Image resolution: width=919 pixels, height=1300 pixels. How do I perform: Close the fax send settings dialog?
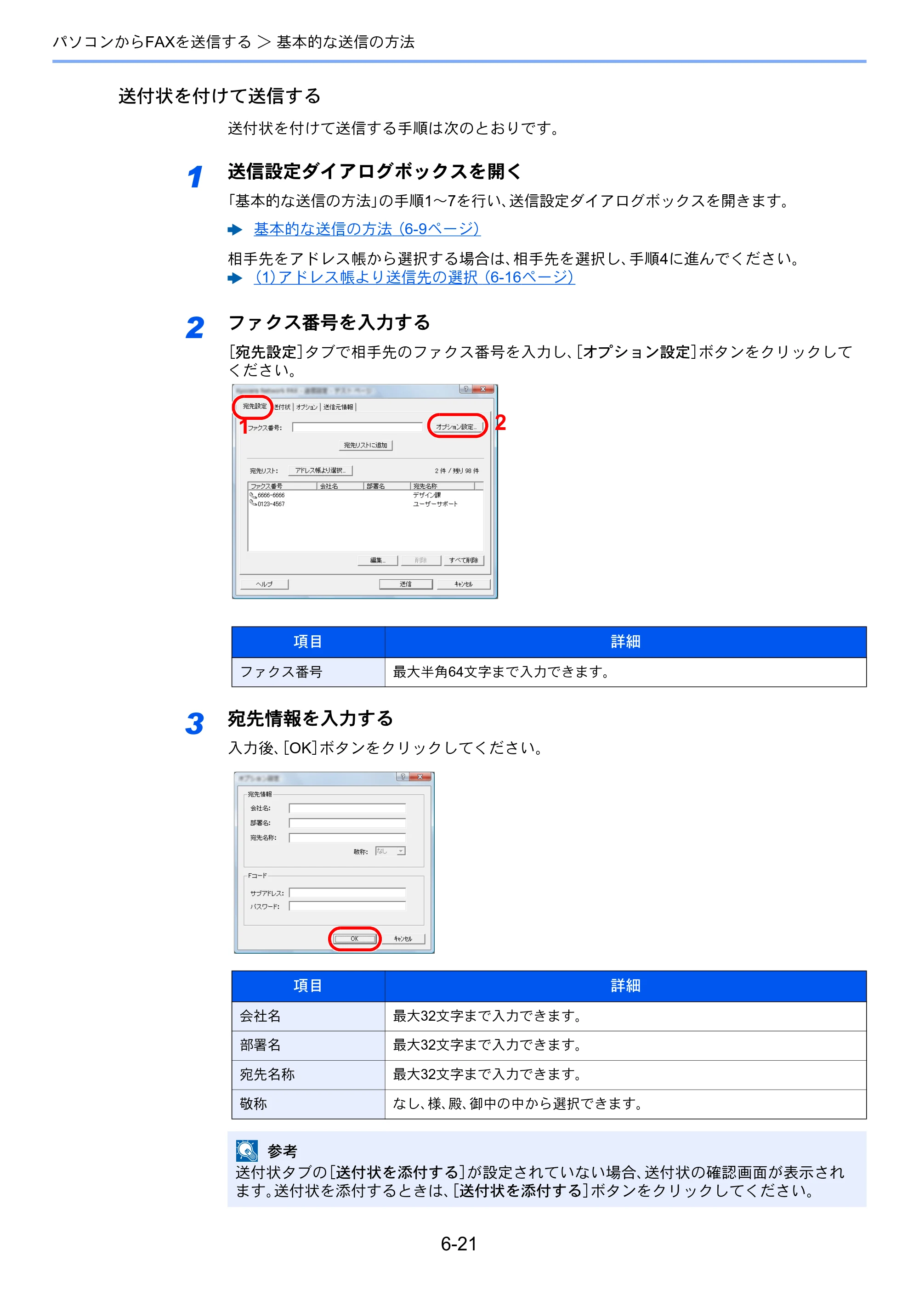[483, 389]
